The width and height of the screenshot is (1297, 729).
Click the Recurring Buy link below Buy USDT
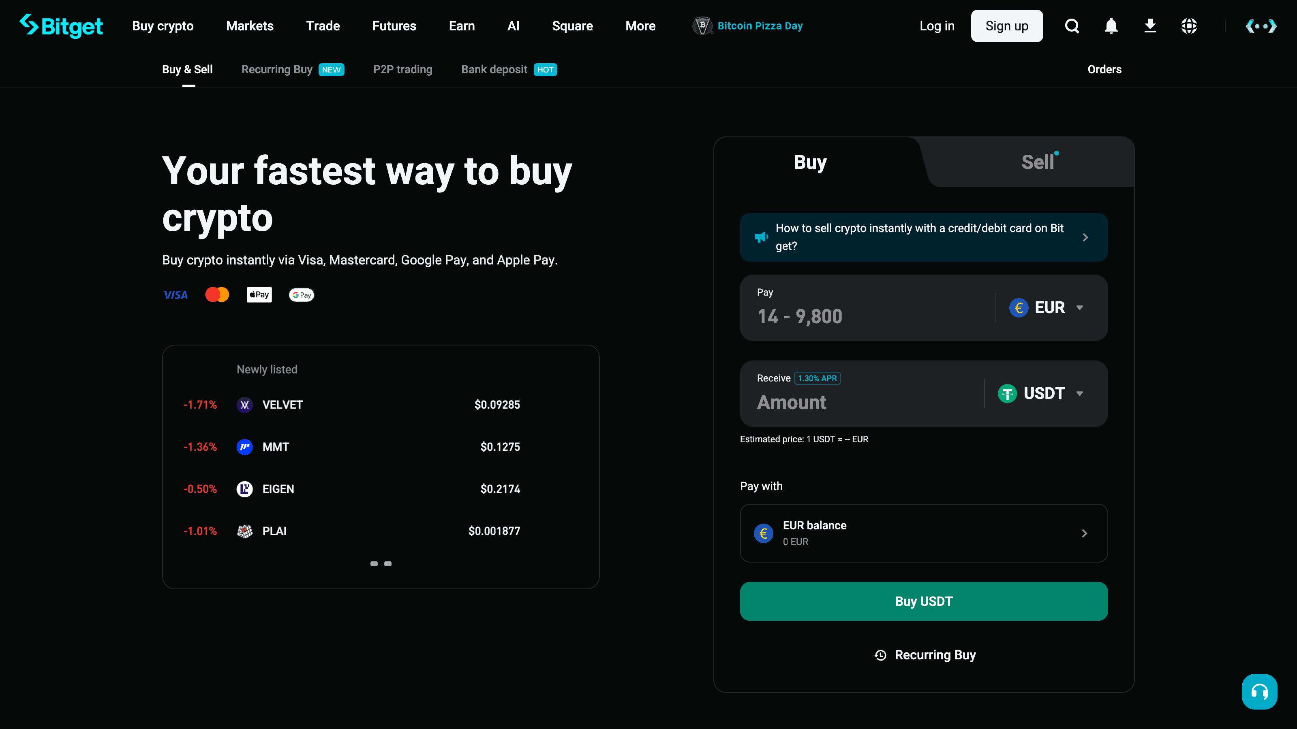pos(925,655)
